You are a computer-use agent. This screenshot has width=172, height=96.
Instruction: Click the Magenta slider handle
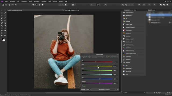pos(100,83)
